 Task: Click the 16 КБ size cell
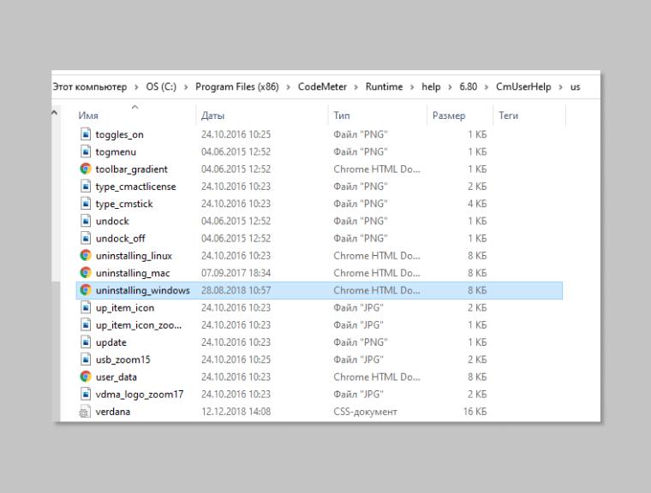point(475,412)
